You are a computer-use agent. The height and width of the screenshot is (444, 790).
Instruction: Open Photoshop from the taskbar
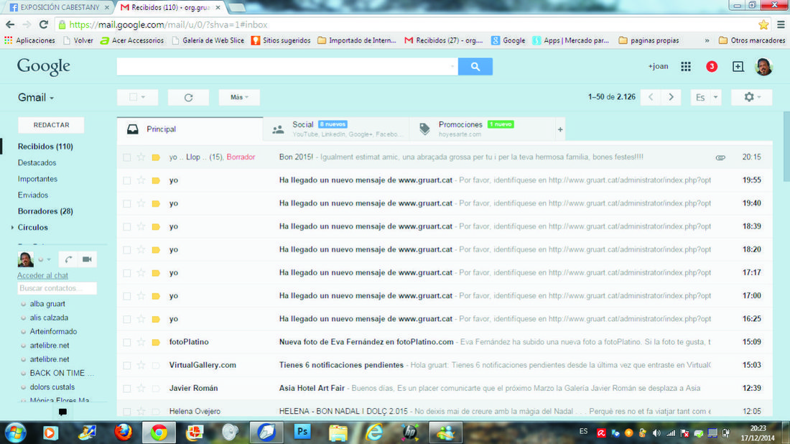click(302, 433)
